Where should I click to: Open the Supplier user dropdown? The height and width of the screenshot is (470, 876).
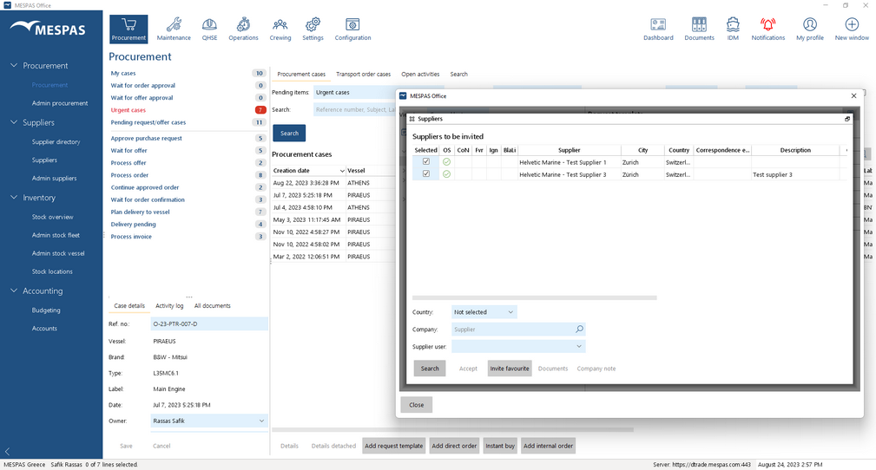pyautogui.click(x=518, y=347)
